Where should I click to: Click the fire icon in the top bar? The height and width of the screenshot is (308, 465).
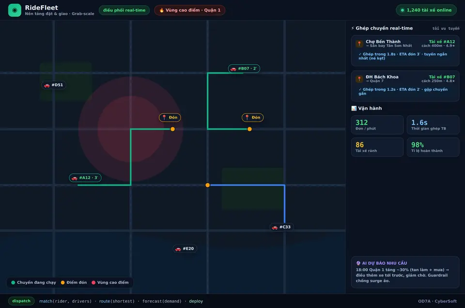coord(162,10)
